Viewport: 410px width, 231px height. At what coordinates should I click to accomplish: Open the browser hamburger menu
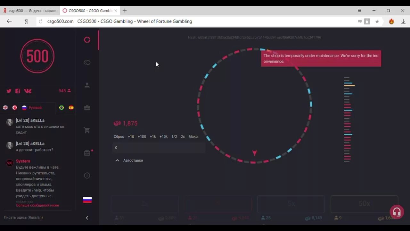coord(360,11)
